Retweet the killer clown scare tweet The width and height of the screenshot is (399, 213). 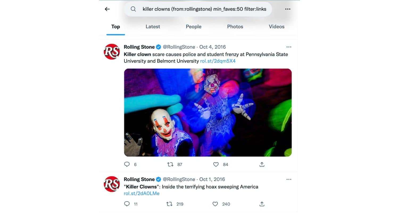[x=170, y=164]
